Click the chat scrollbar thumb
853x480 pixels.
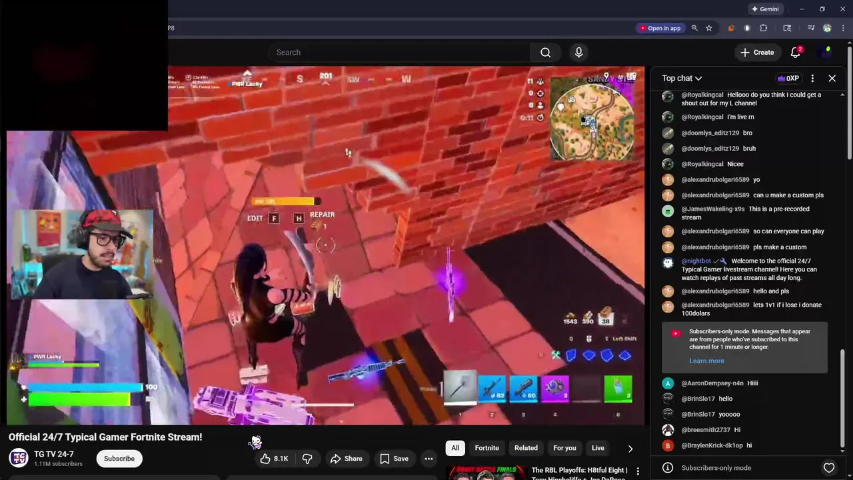coord(842,399)
